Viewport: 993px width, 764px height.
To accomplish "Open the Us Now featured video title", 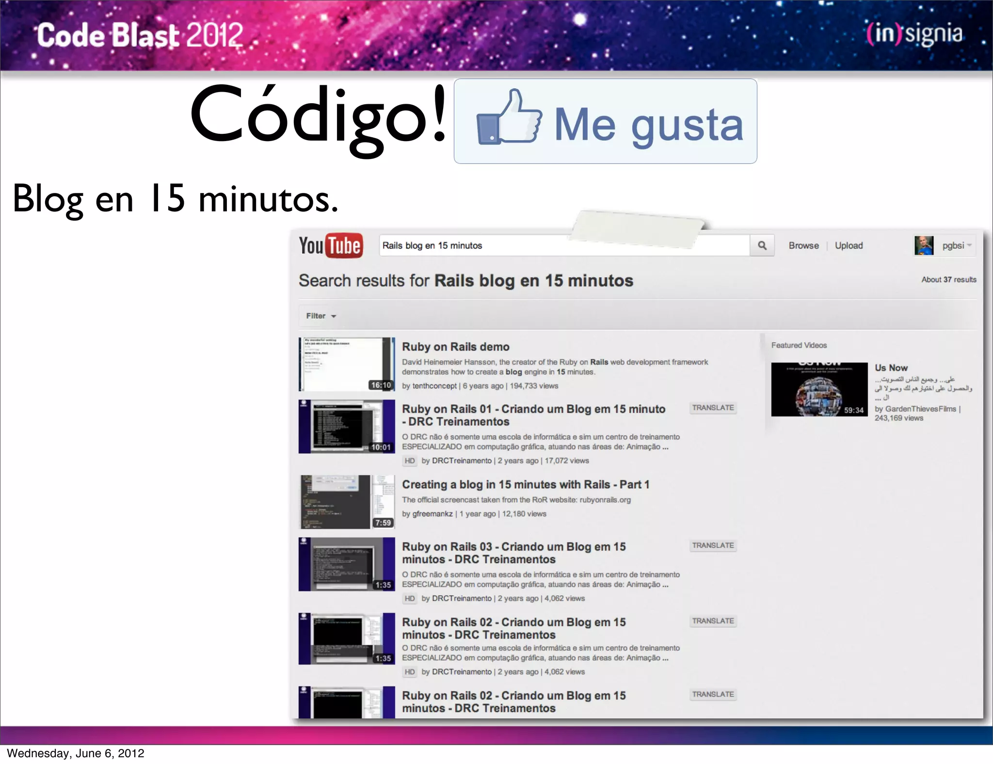I will tap(891, 368).
